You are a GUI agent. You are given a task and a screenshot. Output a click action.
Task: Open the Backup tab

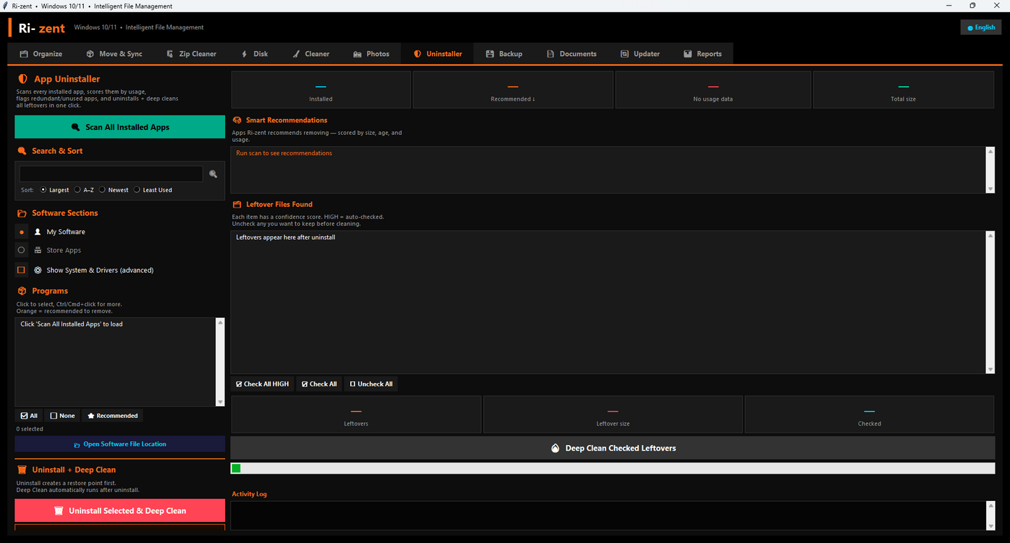(504, 54)
